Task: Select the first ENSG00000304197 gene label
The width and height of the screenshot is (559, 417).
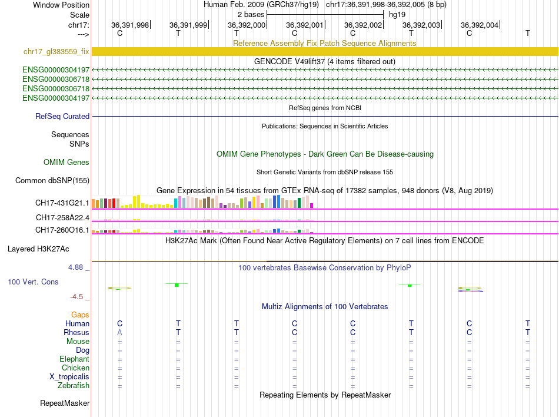Action: coord(56,69)
